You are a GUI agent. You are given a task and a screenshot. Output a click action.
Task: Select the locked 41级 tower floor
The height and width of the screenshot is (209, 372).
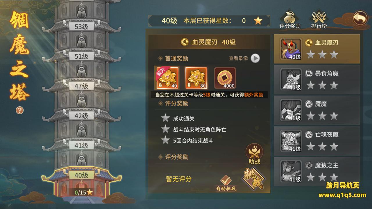point(81,146)
